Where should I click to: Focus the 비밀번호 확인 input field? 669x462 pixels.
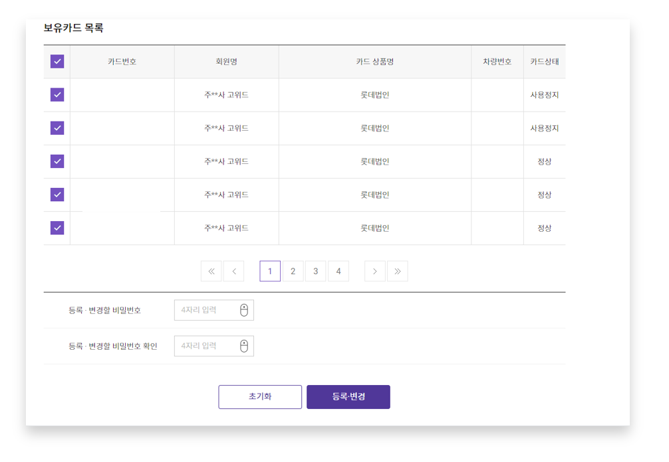[206, 346]
